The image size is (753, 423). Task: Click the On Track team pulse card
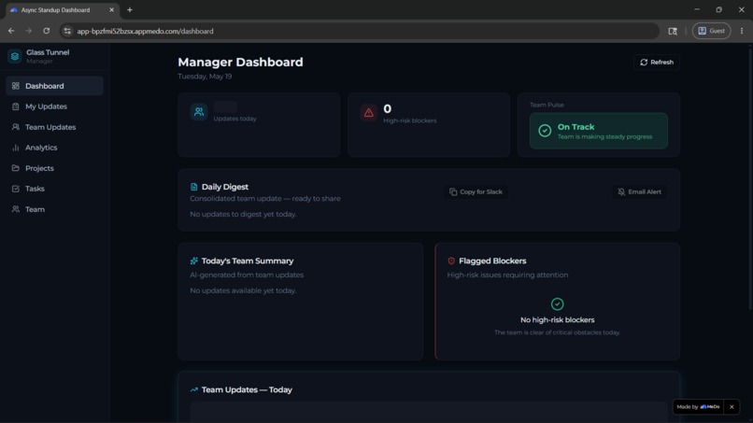(598, 131)
